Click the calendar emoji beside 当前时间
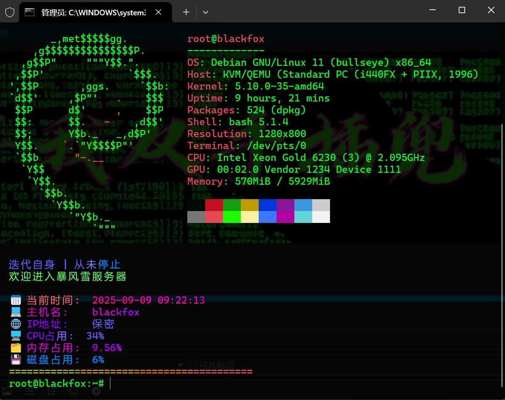Image resolution: width=505 pixels, height=400 pixels. (x=16, y=301)
